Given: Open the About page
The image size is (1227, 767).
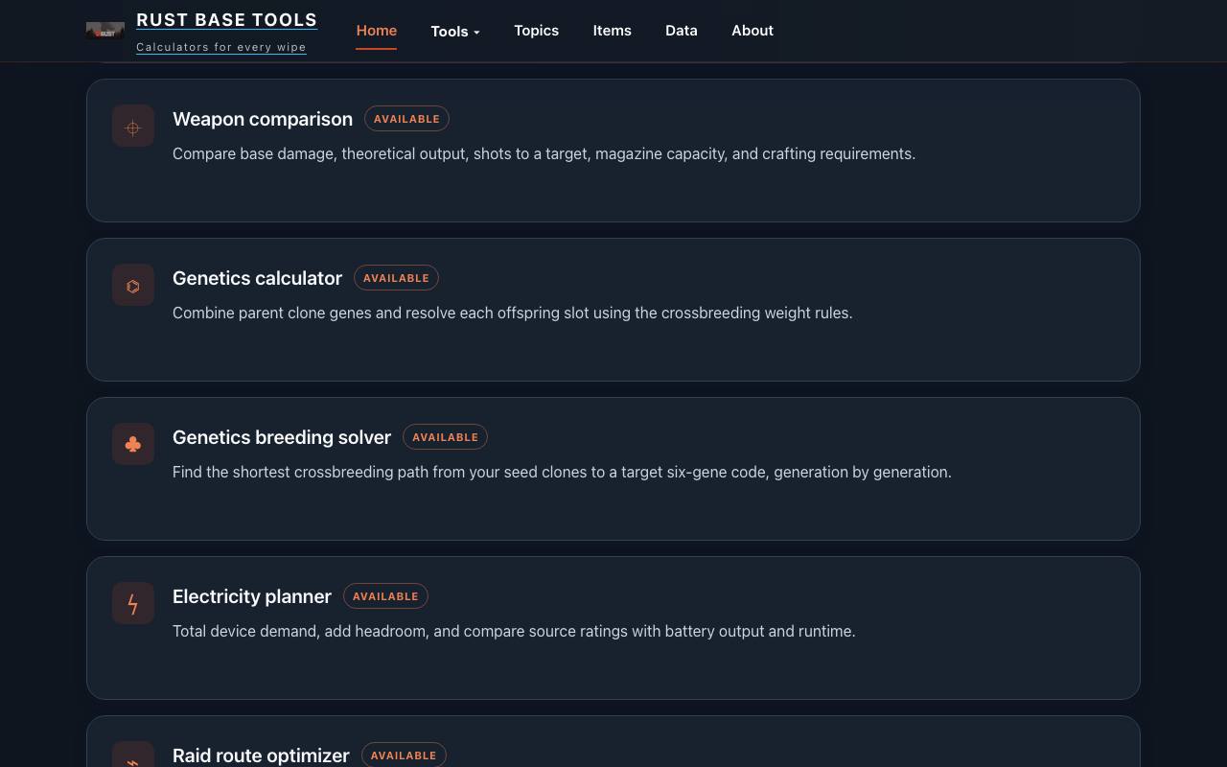Looking at the screenshot, I should 752,31.
